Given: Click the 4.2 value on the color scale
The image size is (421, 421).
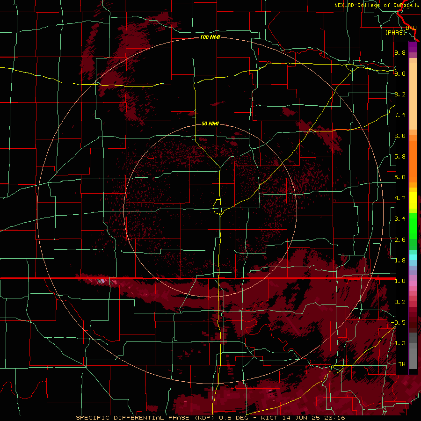Looking at the screenshot, I should coord(400,198).
